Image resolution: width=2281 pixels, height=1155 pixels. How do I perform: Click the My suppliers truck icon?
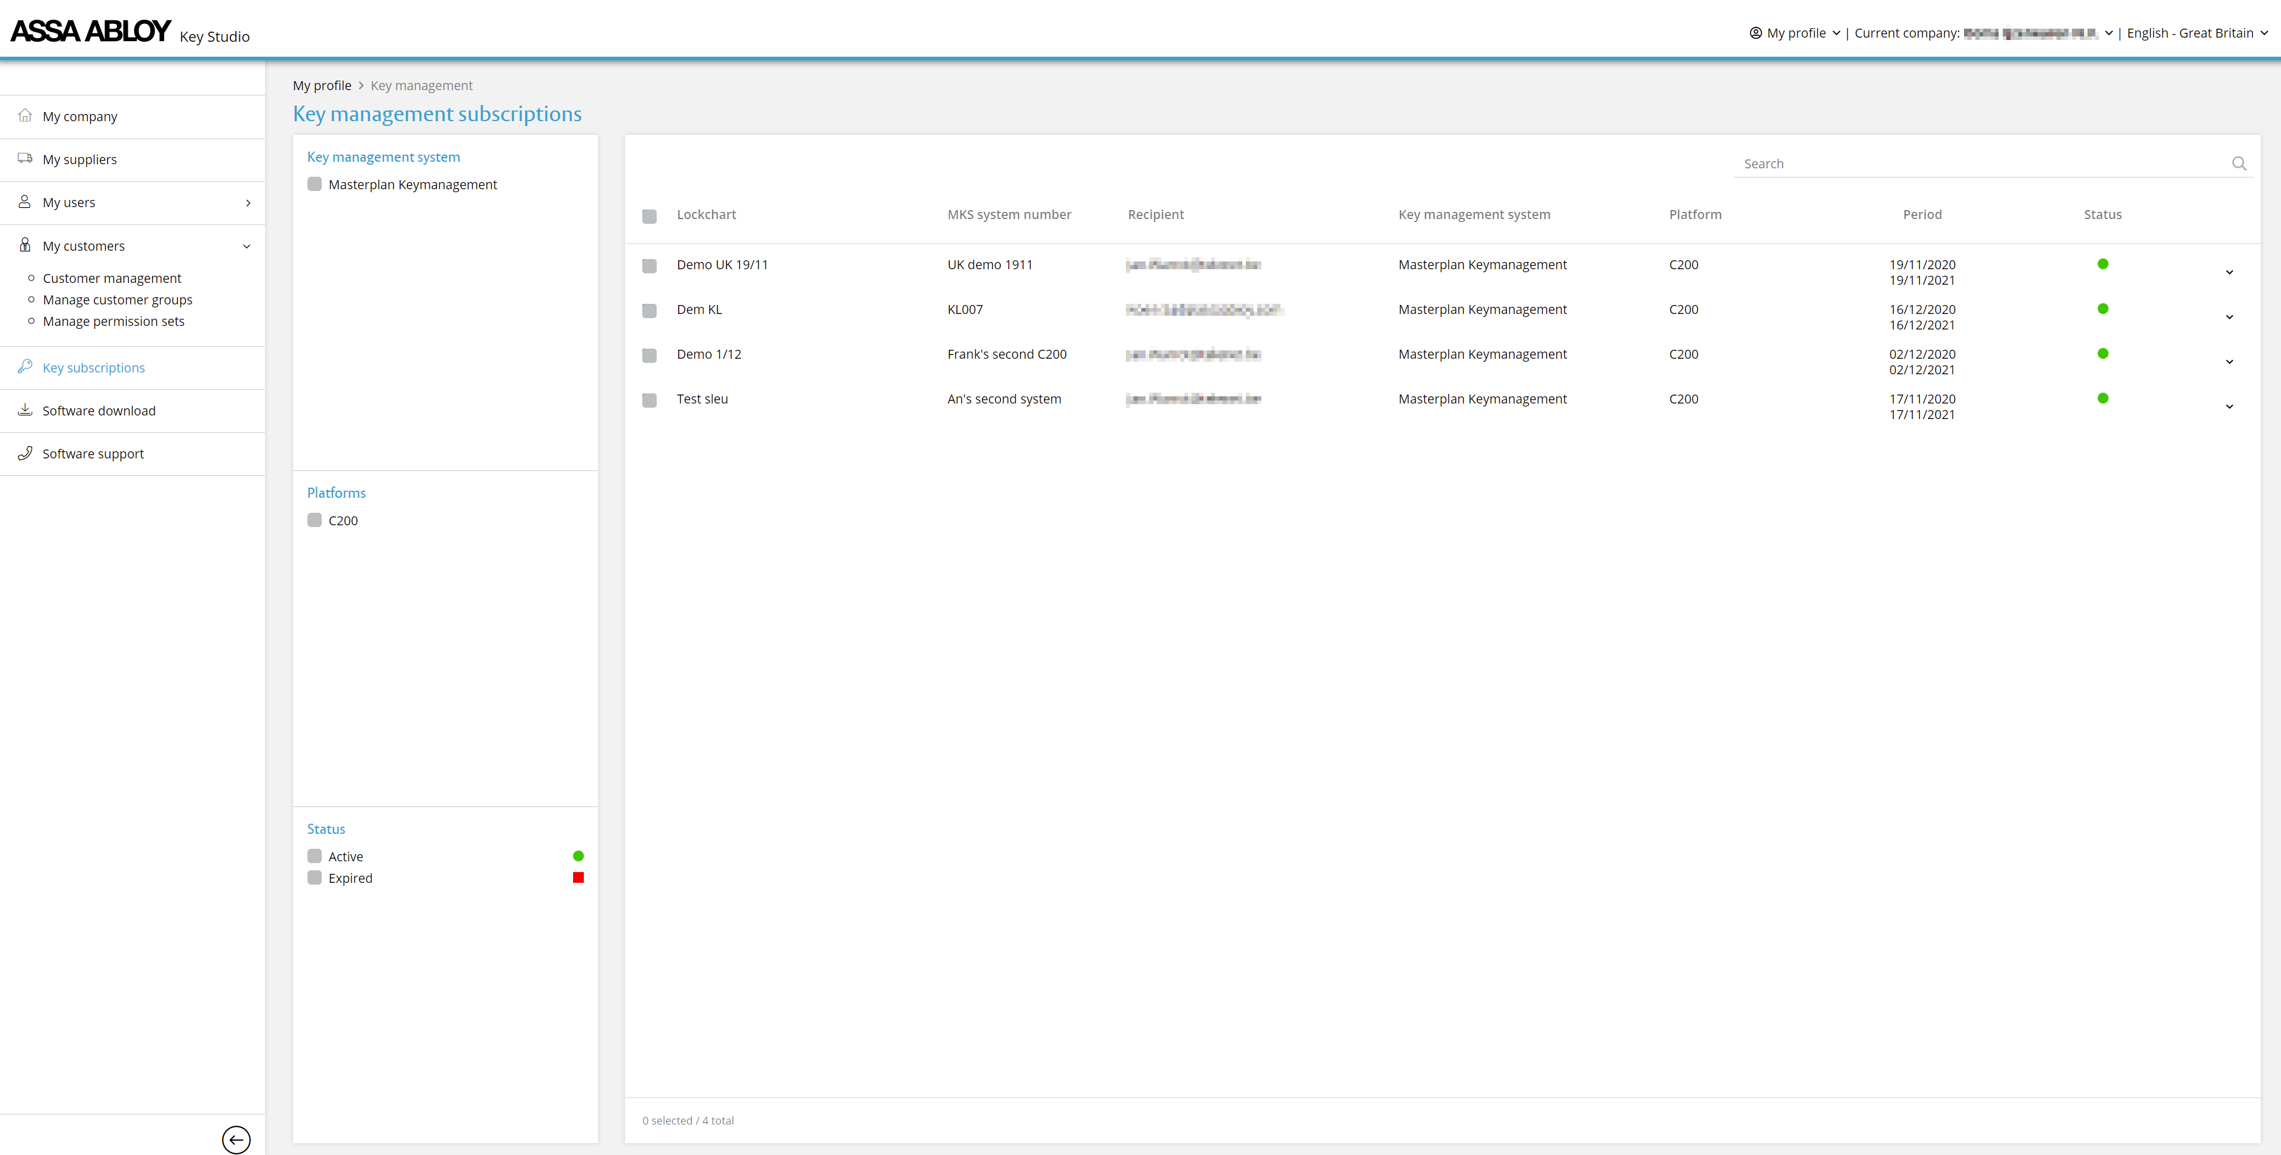(25, 158)
